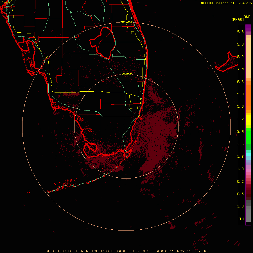Click the NEXLAB-College of DuPage label
Image resolution: width=253 pixels, height=253 pixels.
pos(224,3)
